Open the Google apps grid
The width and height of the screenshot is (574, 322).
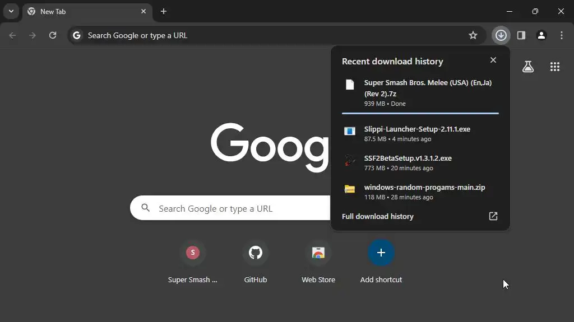(554, 67)
